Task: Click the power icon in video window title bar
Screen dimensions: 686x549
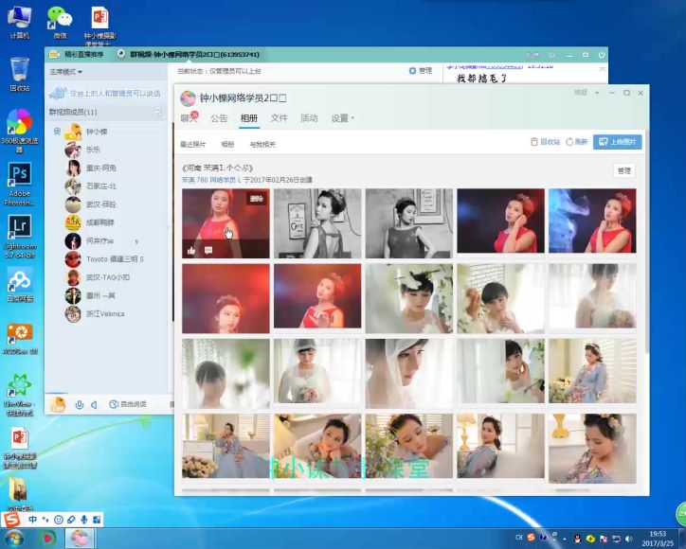Action: click(x=602, y=55)
